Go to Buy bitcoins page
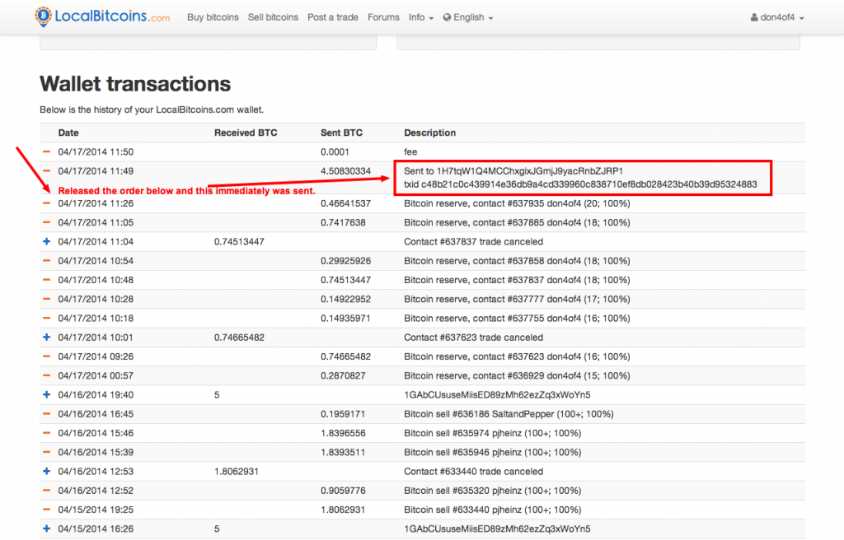Image resolution: width=844 pixels, height=540 pixels. point(213,17)
